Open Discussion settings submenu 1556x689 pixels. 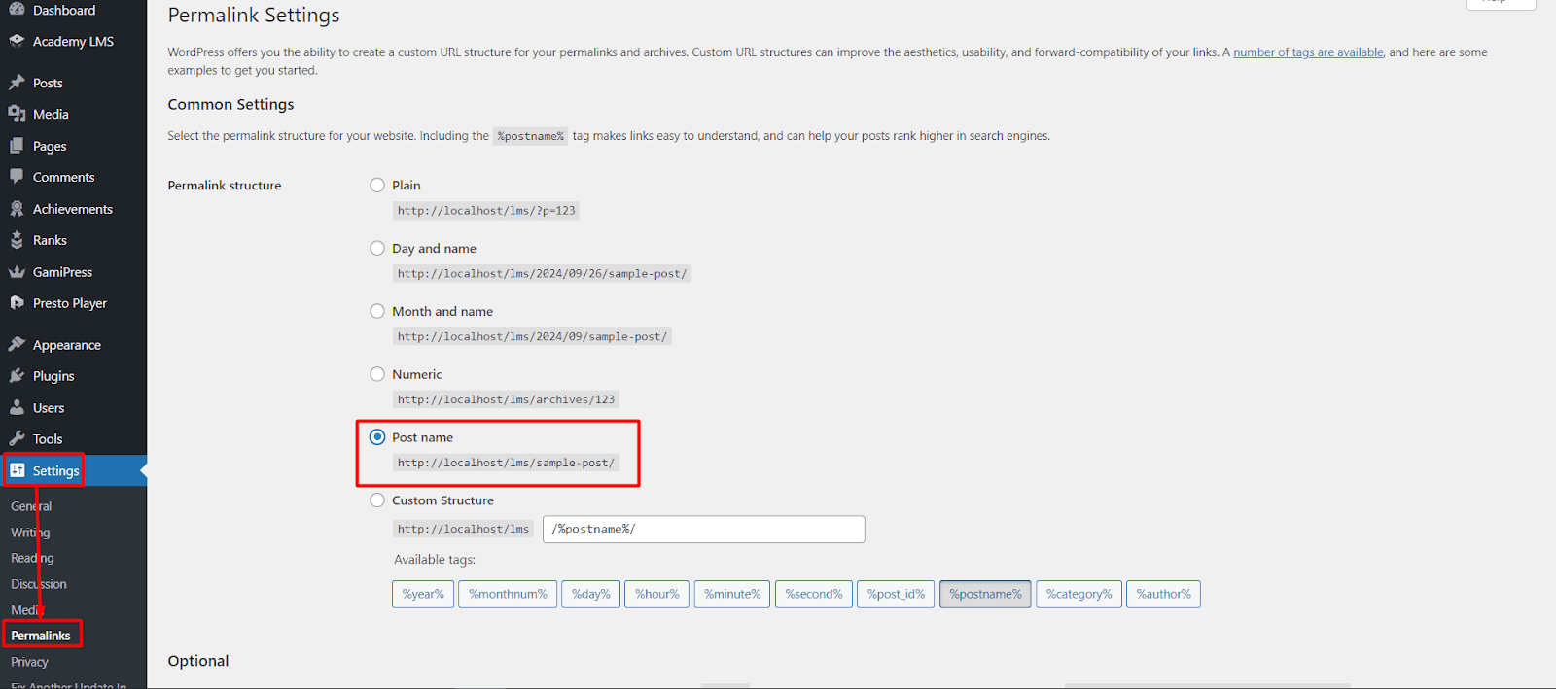[39, 584]
